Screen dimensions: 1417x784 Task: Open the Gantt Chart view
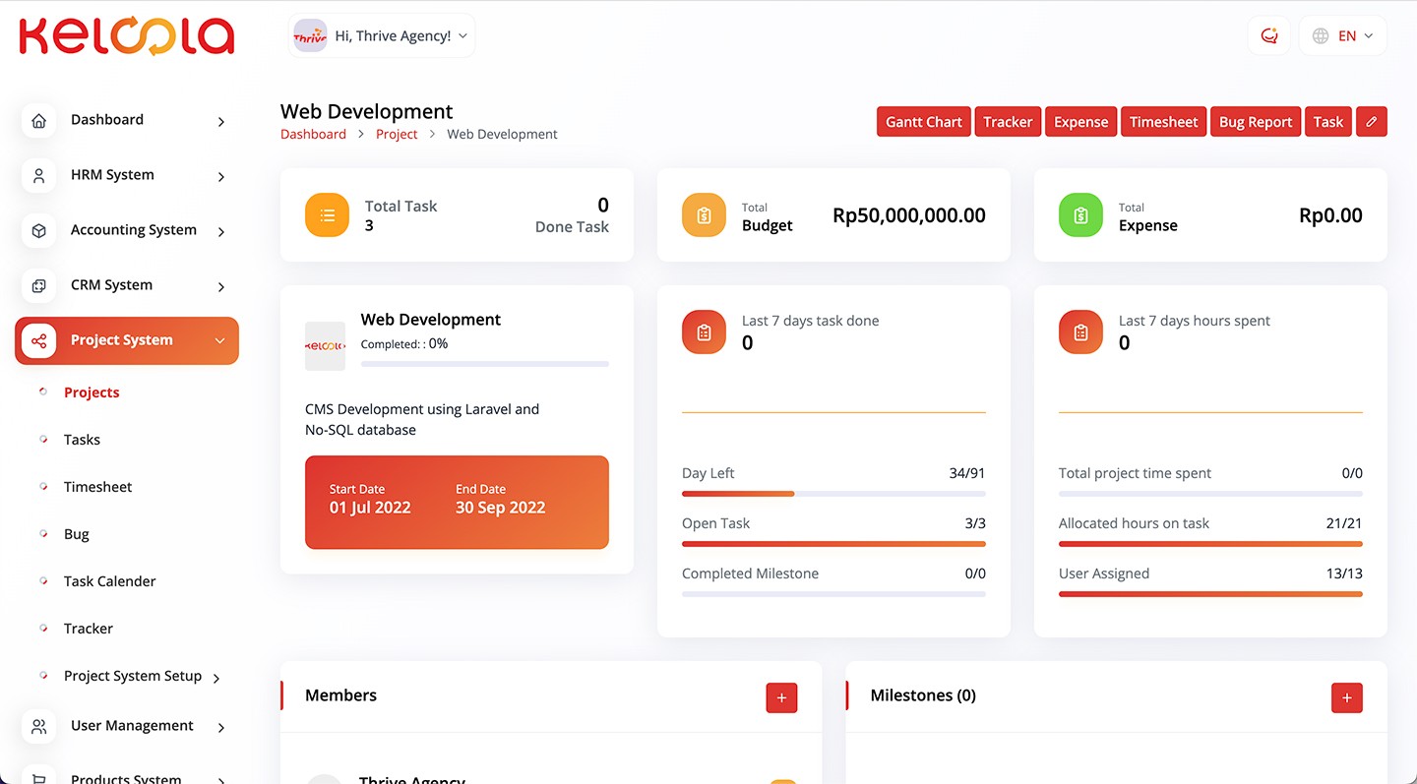(x=923, y=122)
